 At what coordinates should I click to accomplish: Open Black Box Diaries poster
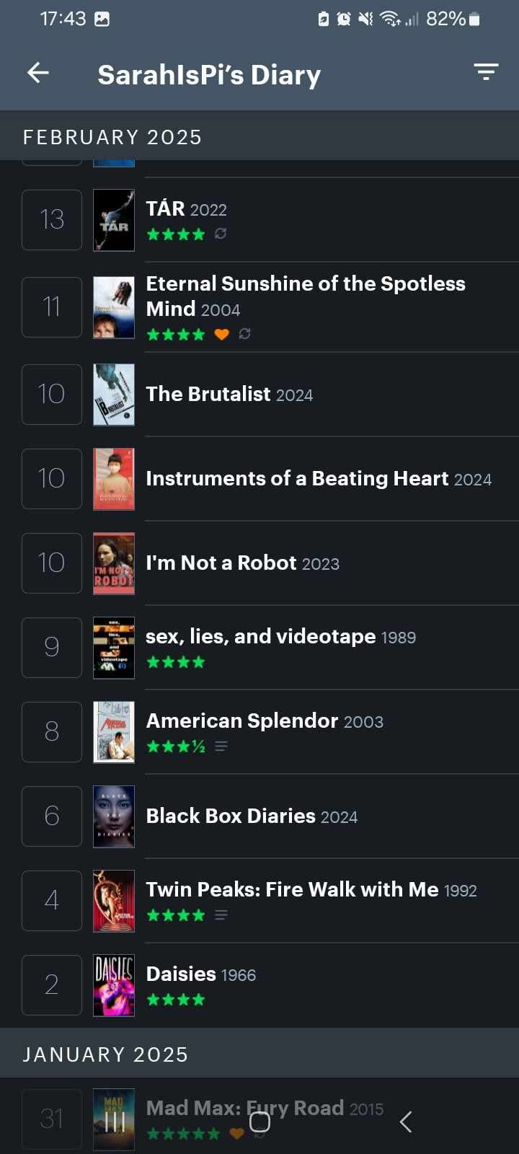pos(114,816)
